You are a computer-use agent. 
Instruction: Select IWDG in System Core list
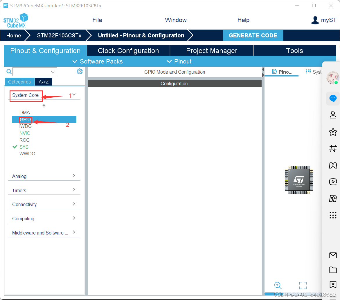[25, 126]
